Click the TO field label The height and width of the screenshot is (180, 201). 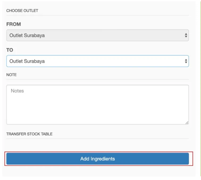click(10, 50)
